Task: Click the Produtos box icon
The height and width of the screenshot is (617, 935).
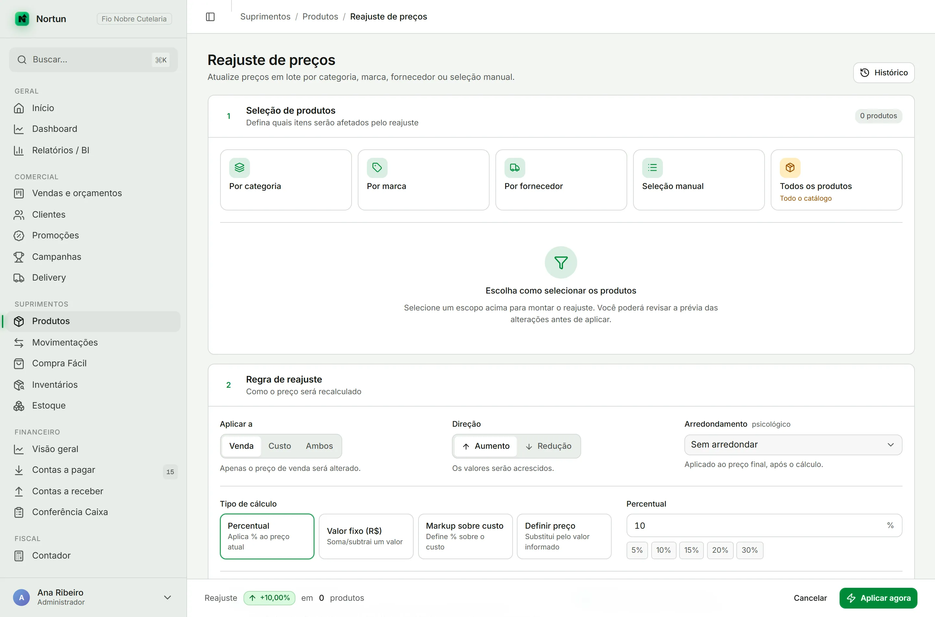Action: tap(19, 321)
